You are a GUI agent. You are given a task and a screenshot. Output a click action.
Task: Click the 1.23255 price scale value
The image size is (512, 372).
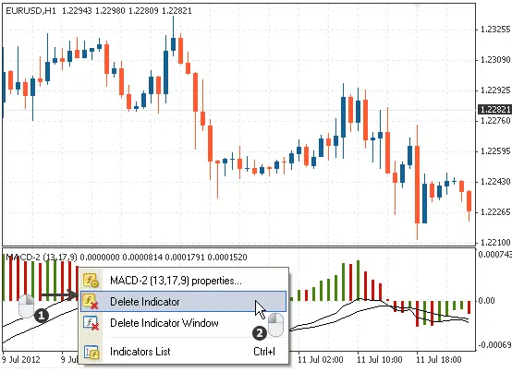tap(495, 30)
